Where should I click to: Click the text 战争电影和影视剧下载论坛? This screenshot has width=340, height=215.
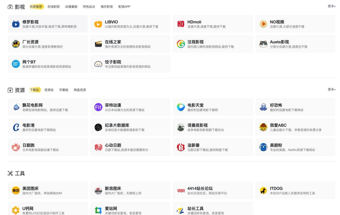click(x=206, y=130)
